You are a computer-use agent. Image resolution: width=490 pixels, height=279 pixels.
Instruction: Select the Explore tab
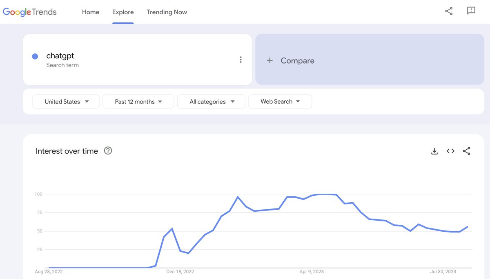[123, 12]
